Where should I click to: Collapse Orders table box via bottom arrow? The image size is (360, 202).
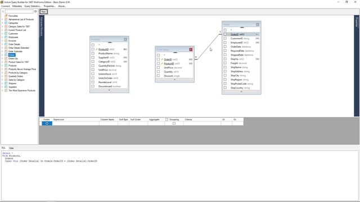pos(241,91)
